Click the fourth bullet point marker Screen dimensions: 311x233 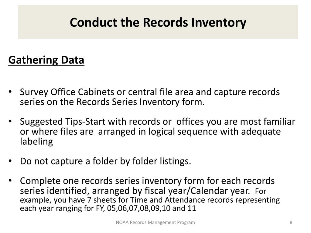[10, 181]
